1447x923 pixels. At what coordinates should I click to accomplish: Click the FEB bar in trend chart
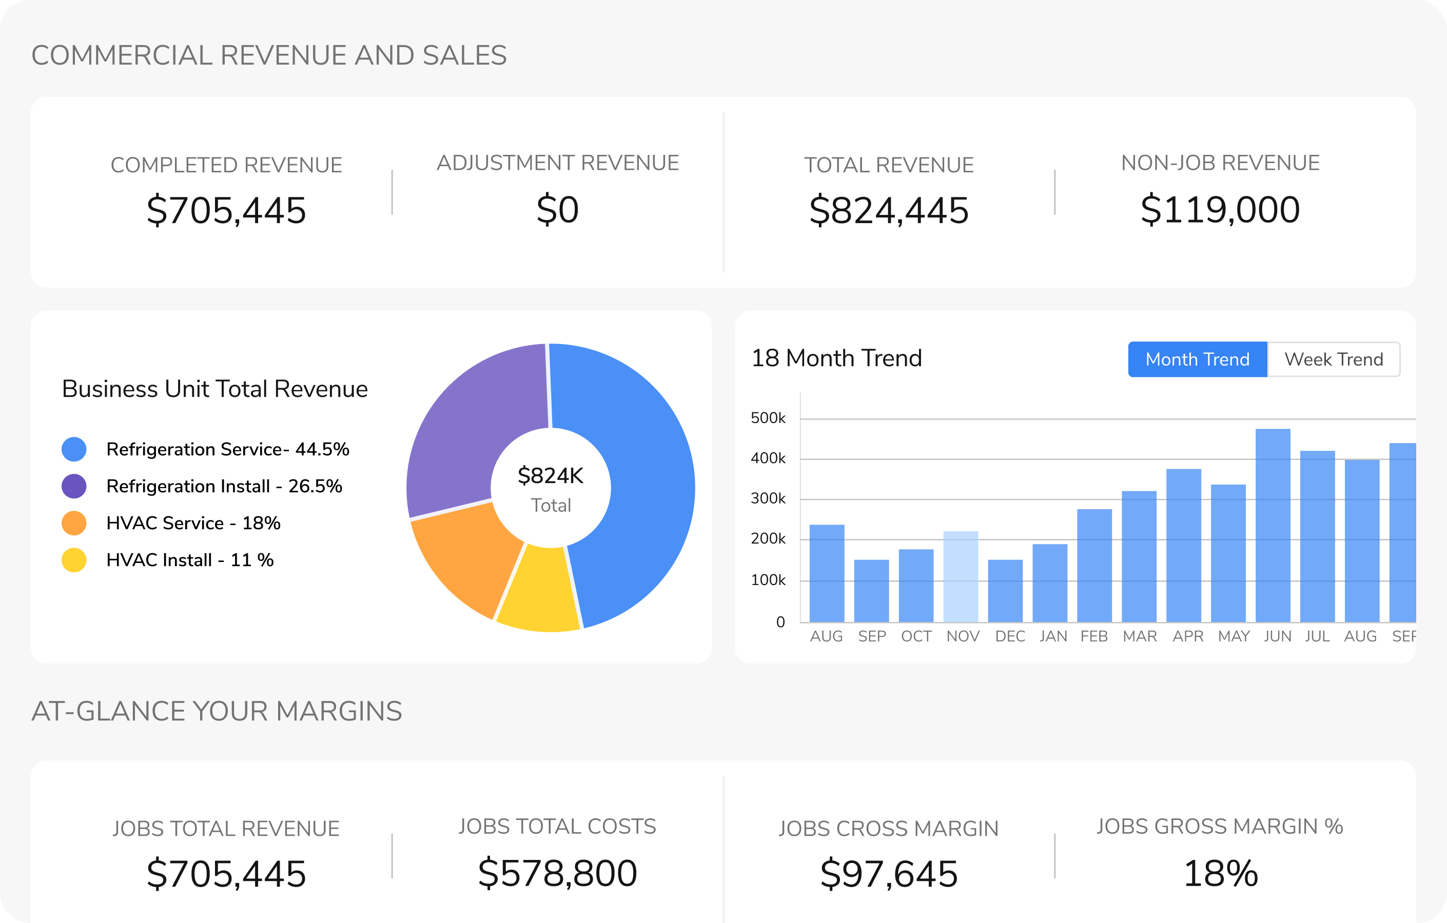pos(1094,565)
